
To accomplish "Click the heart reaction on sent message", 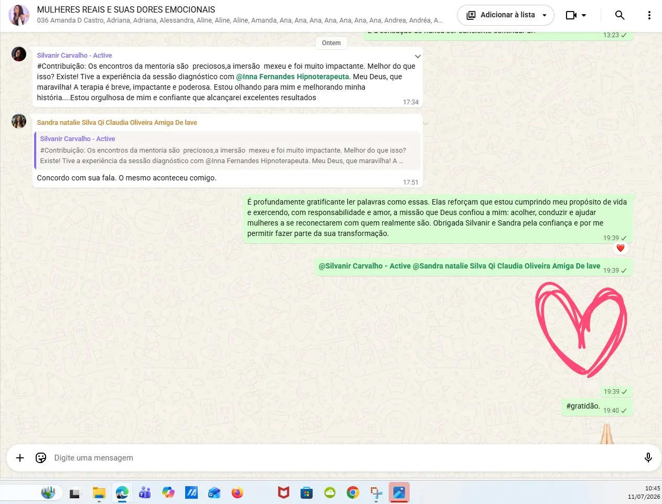I will click(x=621, y=248).
